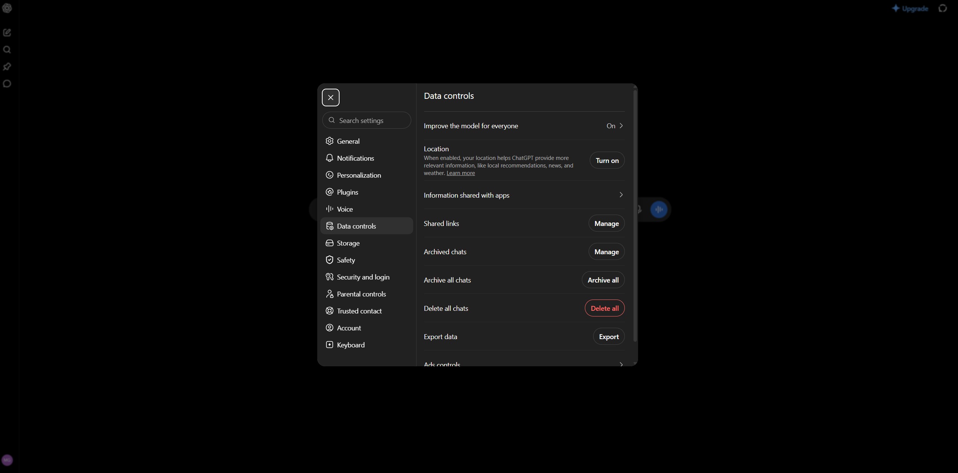This screenshot has width=958, height=473.
Task: Click the Trusted contact lifebuoy icon
Action: 329,311
